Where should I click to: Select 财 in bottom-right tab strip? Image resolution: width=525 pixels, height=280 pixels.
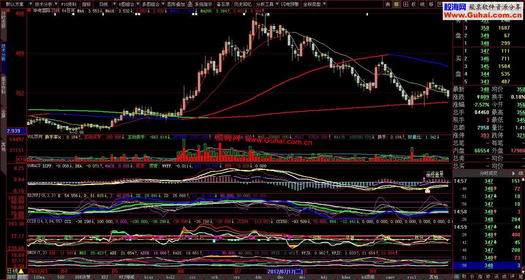(465, 277)
